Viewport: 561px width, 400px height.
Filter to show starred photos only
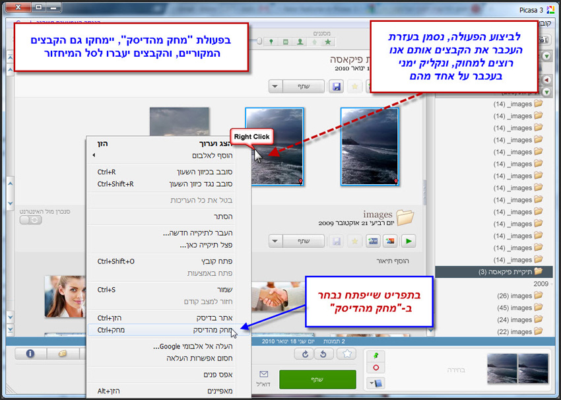point(328,42)
